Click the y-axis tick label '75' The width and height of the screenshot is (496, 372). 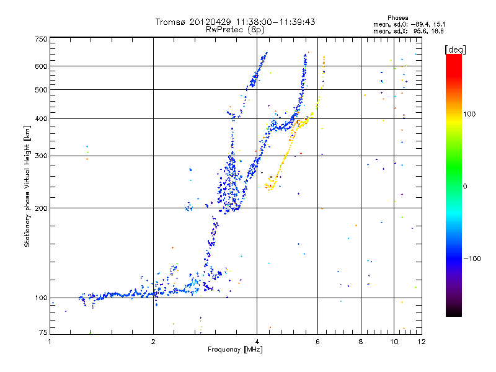[x=43, y=332]
